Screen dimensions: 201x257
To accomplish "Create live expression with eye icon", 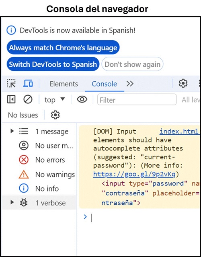I will click(x=82, y=99).
